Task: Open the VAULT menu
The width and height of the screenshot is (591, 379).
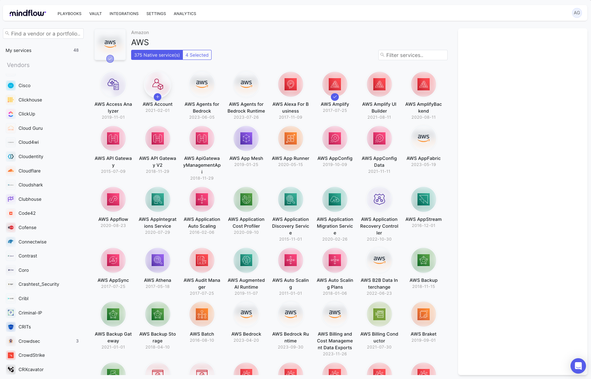Action: click(x=96, y=14)
